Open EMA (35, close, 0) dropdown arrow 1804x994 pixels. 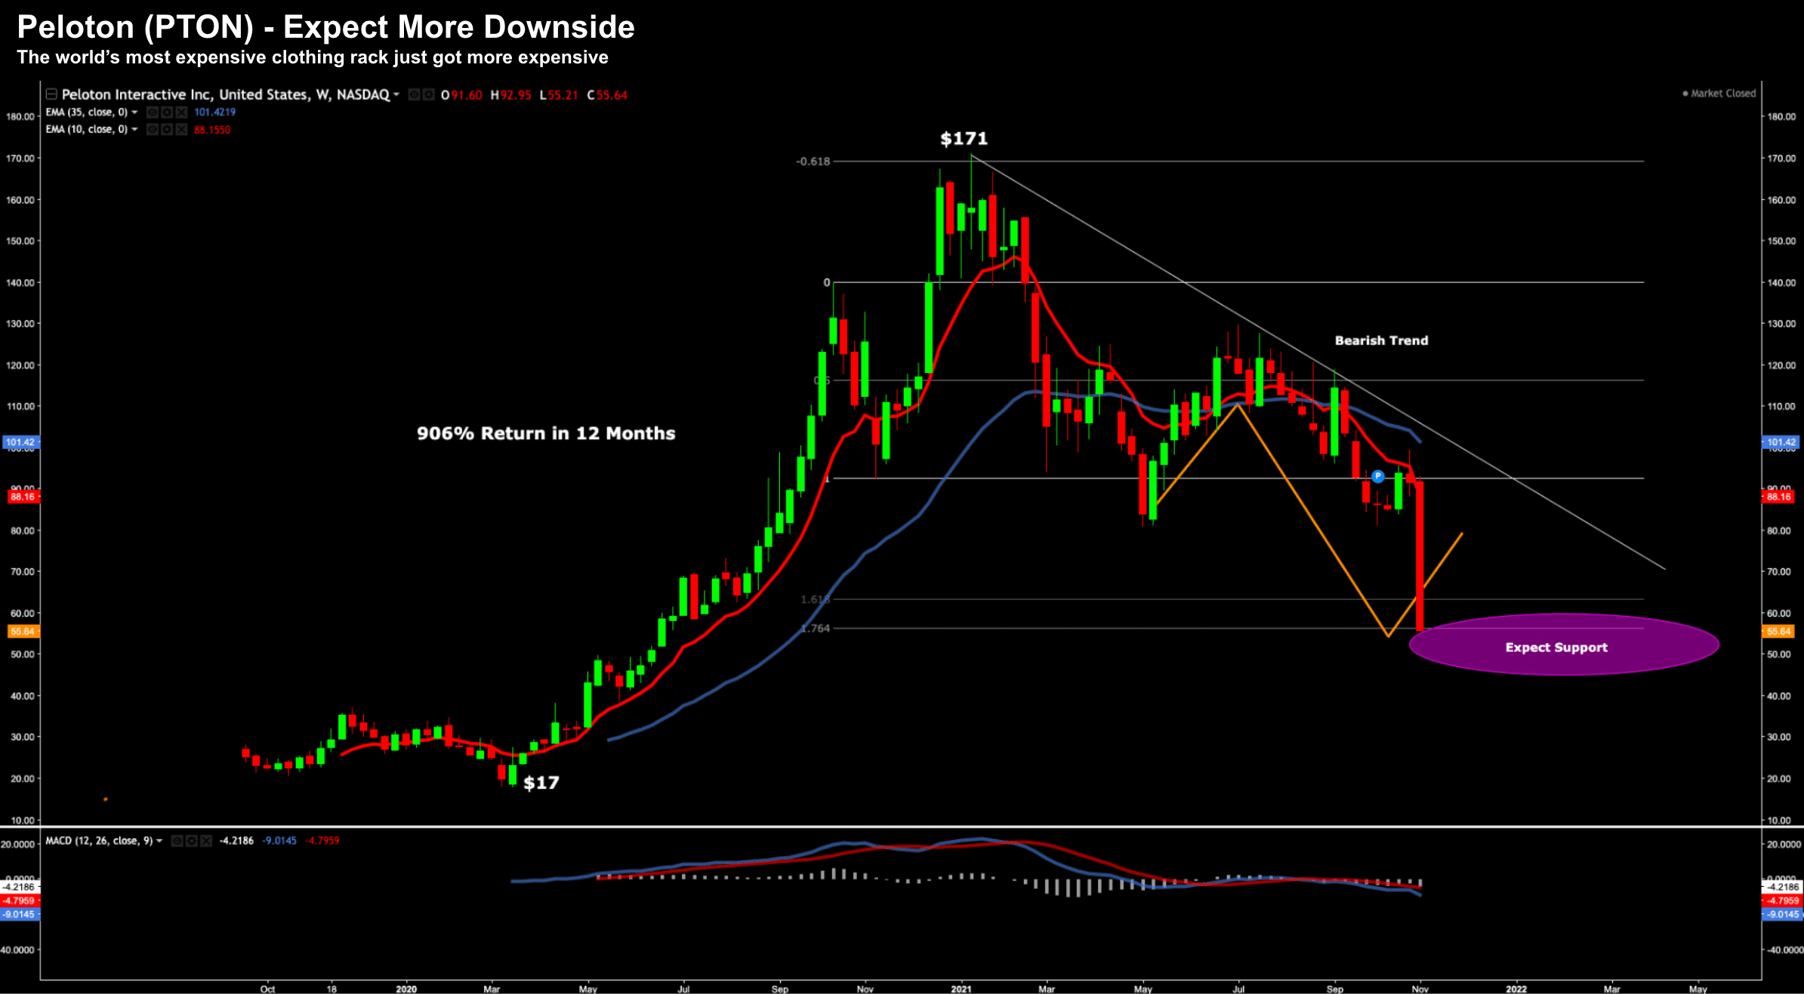pyautogui.click(x=134, y=112)
